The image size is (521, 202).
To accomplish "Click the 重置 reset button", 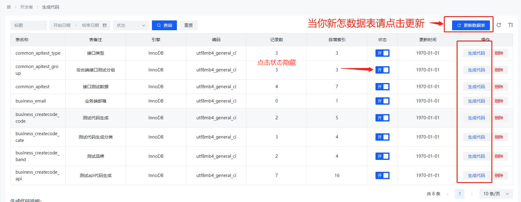I will [x=189, y=25].
